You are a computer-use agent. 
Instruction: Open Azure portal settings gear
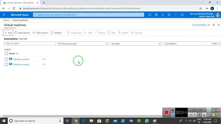(169, 15)
